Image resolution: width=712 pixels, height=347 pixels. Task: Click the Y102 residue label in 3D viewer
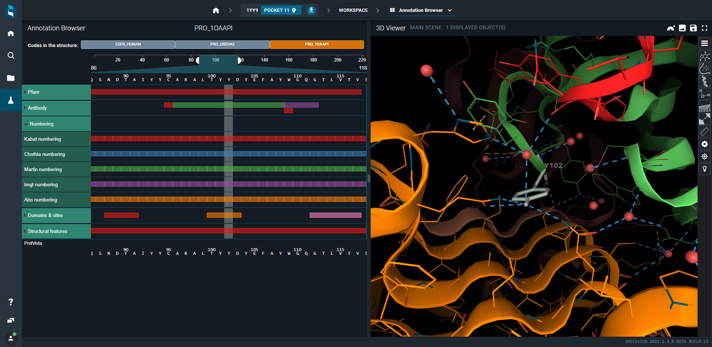(x=554, y=166)
